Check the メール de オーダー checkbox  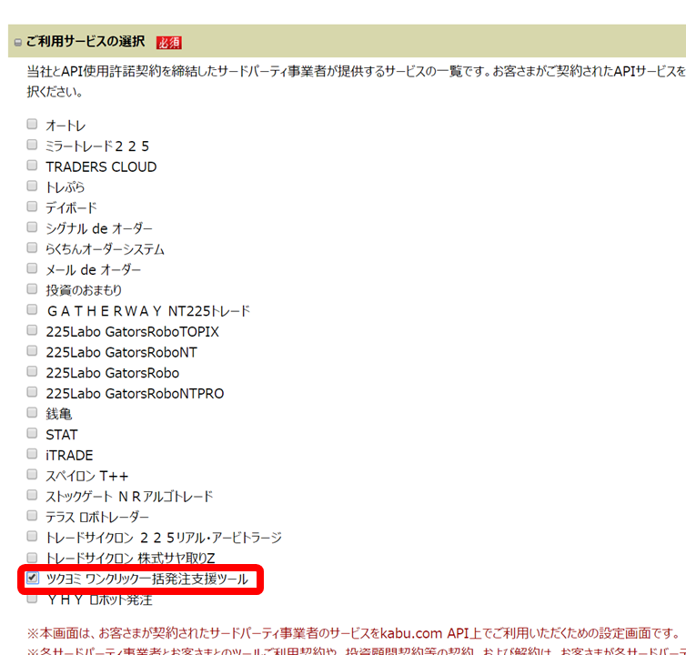32,268
